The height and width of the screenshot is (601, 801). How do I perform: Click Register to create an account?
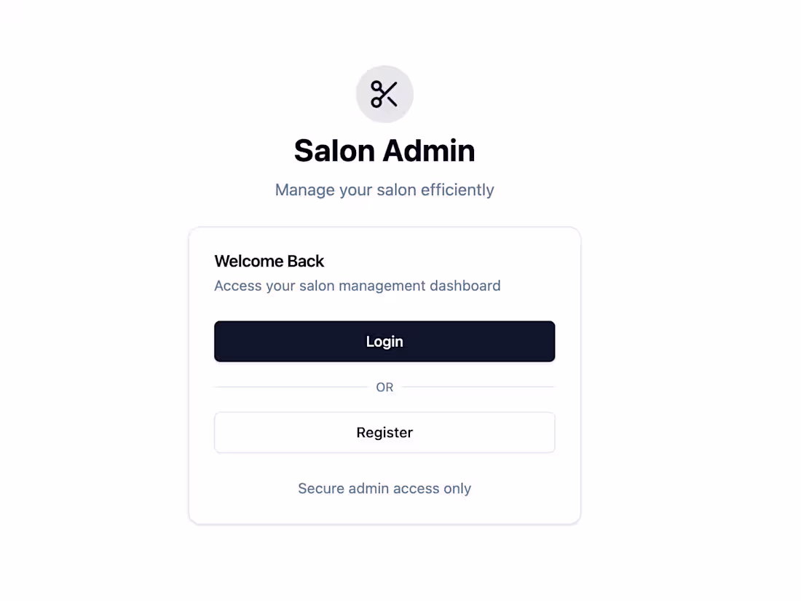(384, 432)
